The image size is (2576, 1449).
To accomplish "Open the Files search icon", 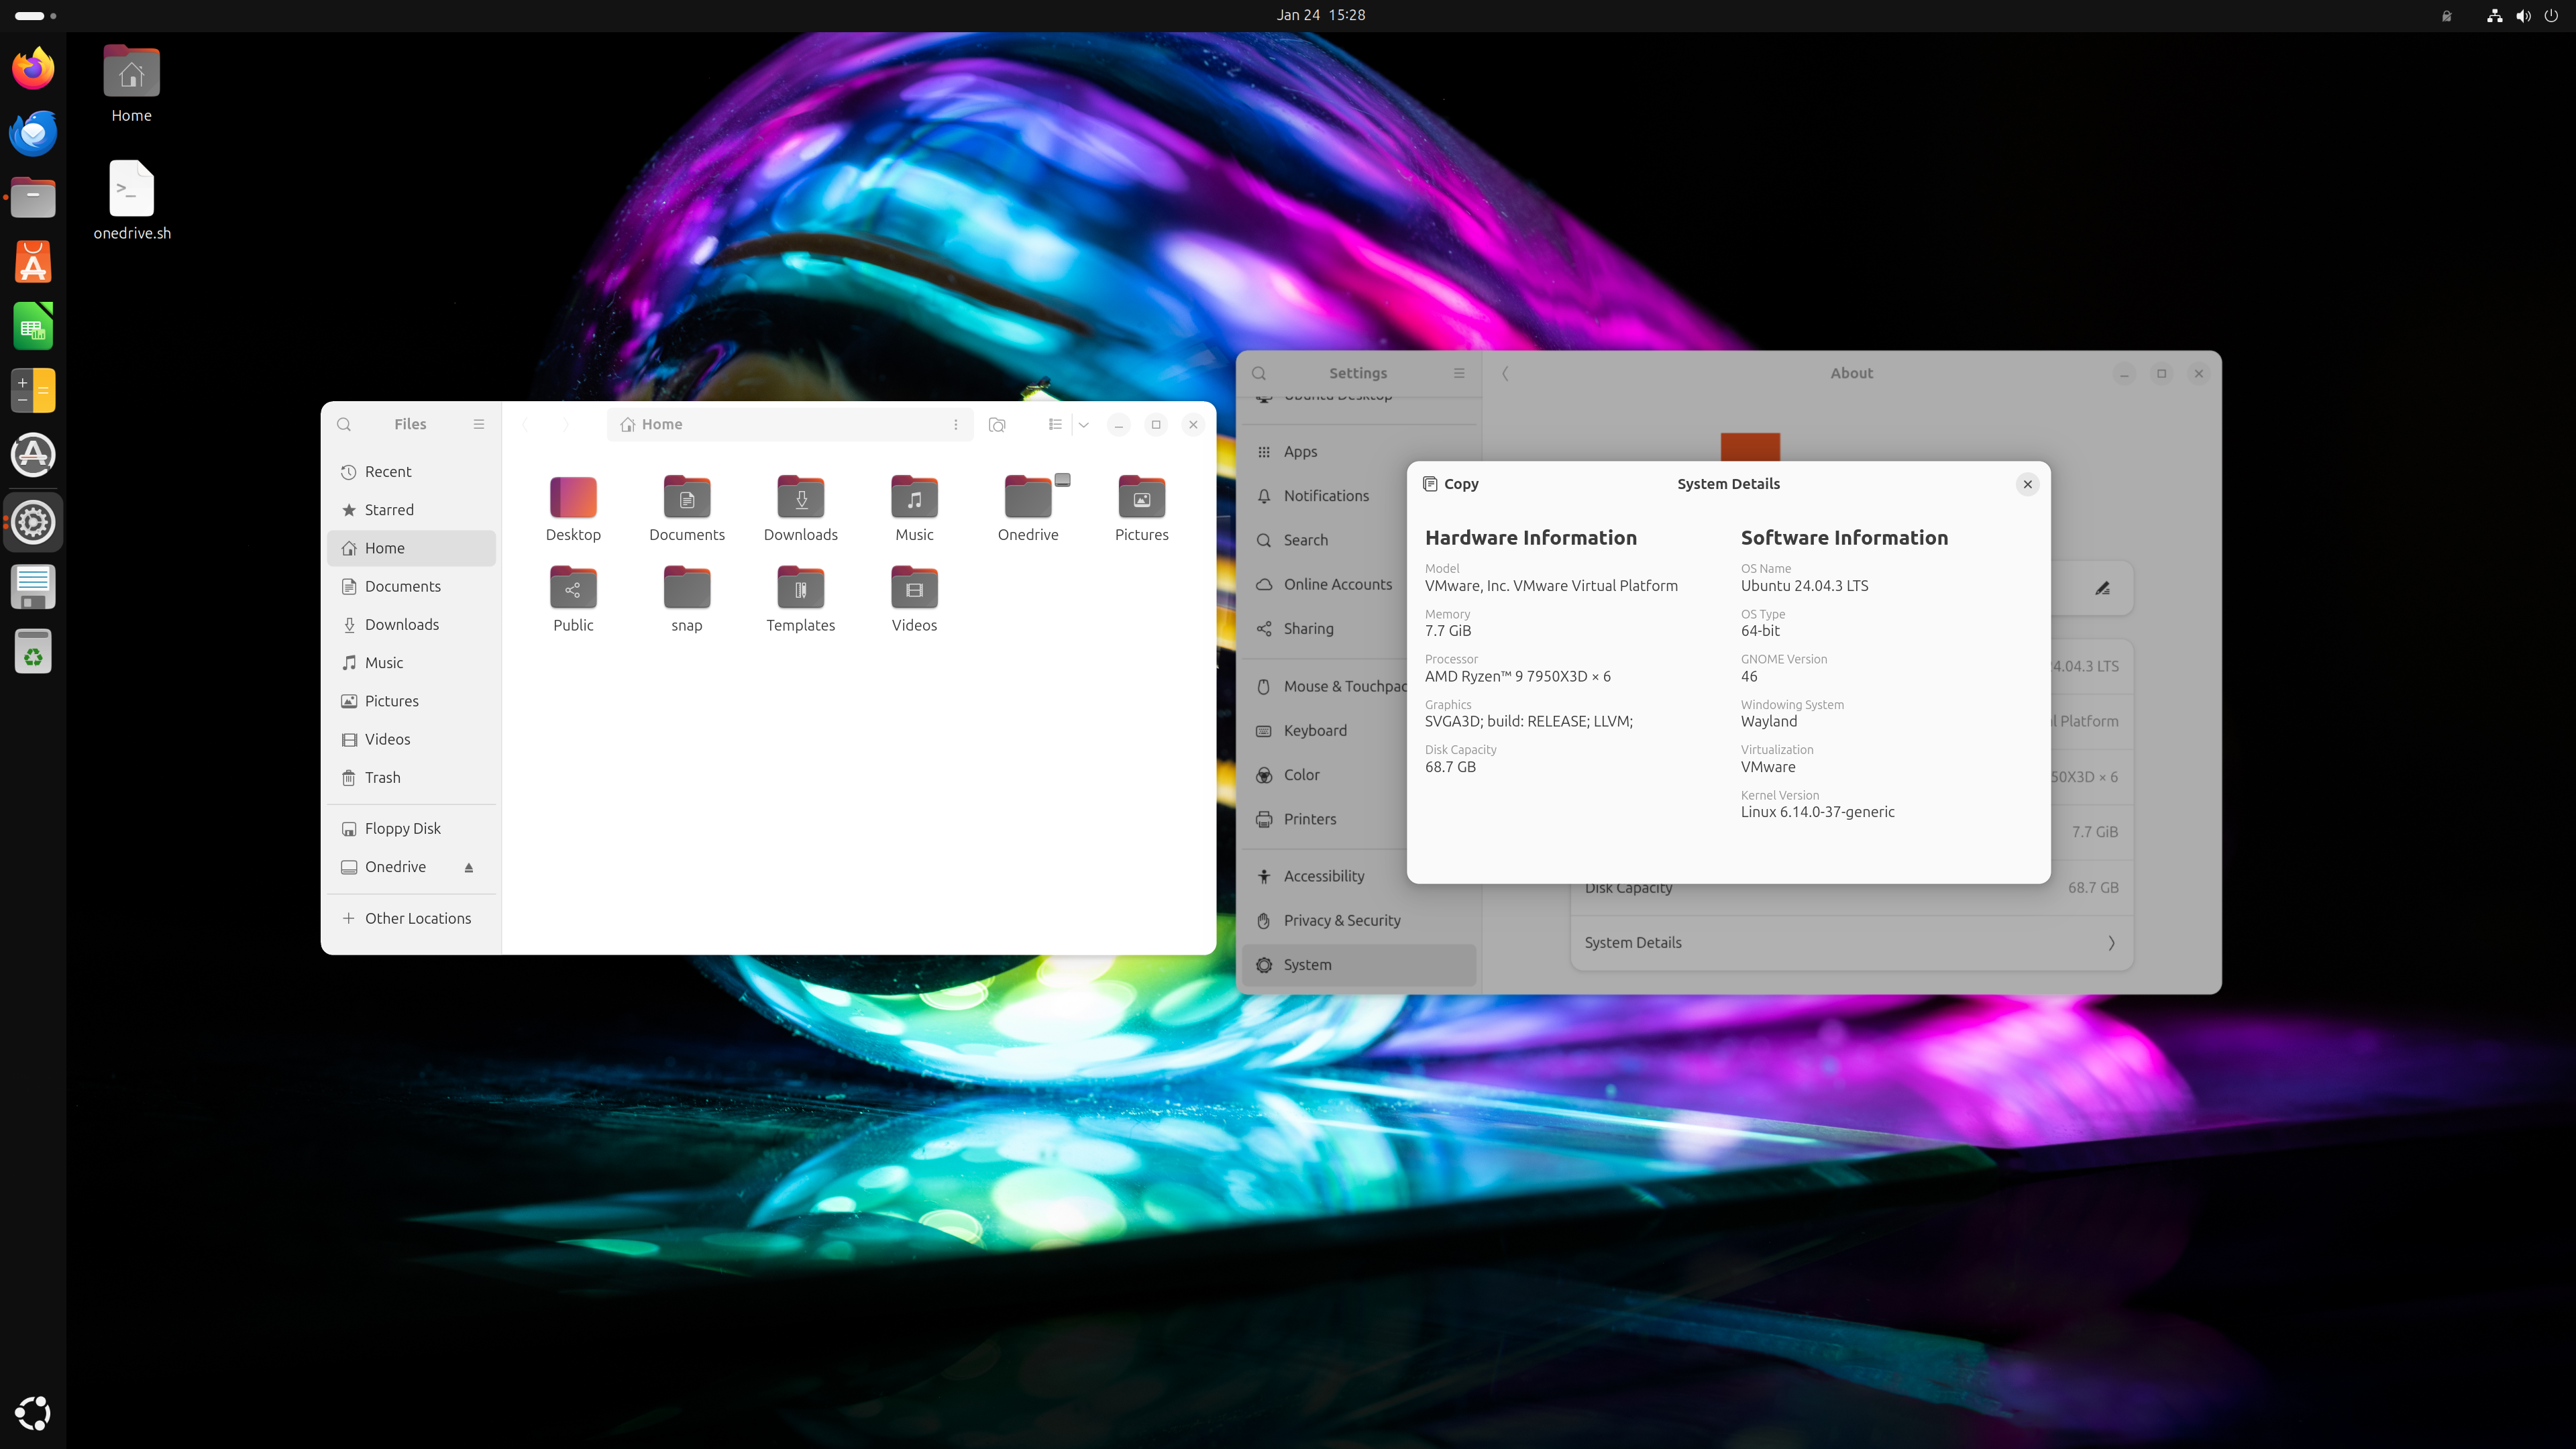I will pos(344,424).
